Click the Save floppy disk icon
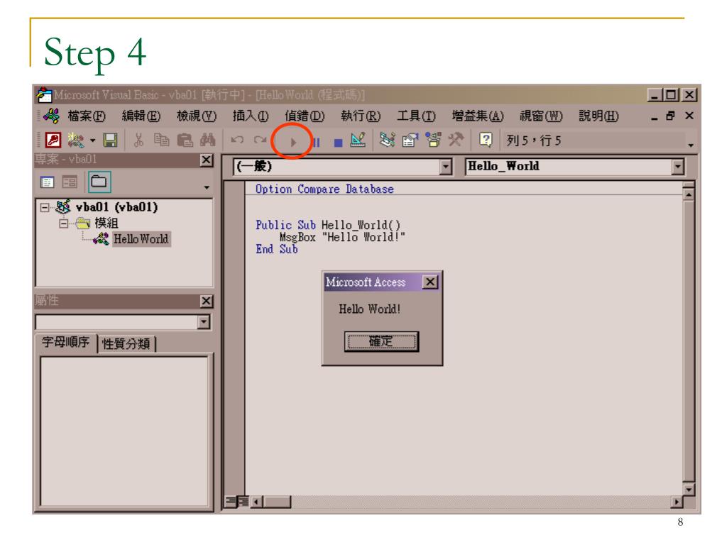This screenshot has height=545, width=727. tap(110, 140)
